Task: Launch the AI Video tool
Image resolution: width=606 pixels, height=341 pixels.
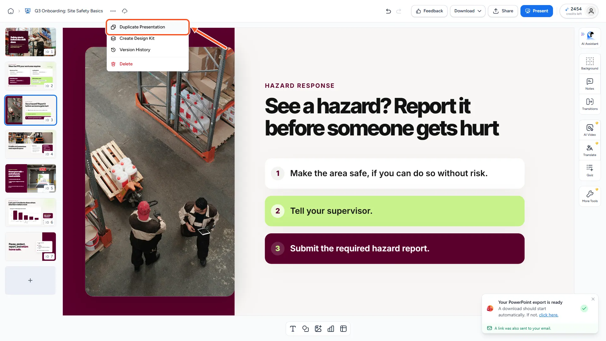Action: click(590, 130)
